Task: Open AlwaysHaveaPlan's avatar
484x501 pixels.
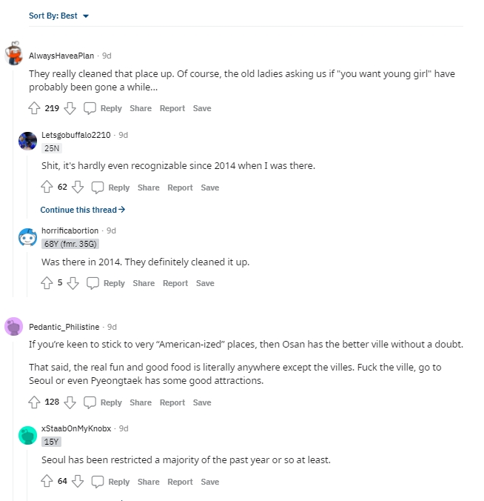Action: point(13,53)
